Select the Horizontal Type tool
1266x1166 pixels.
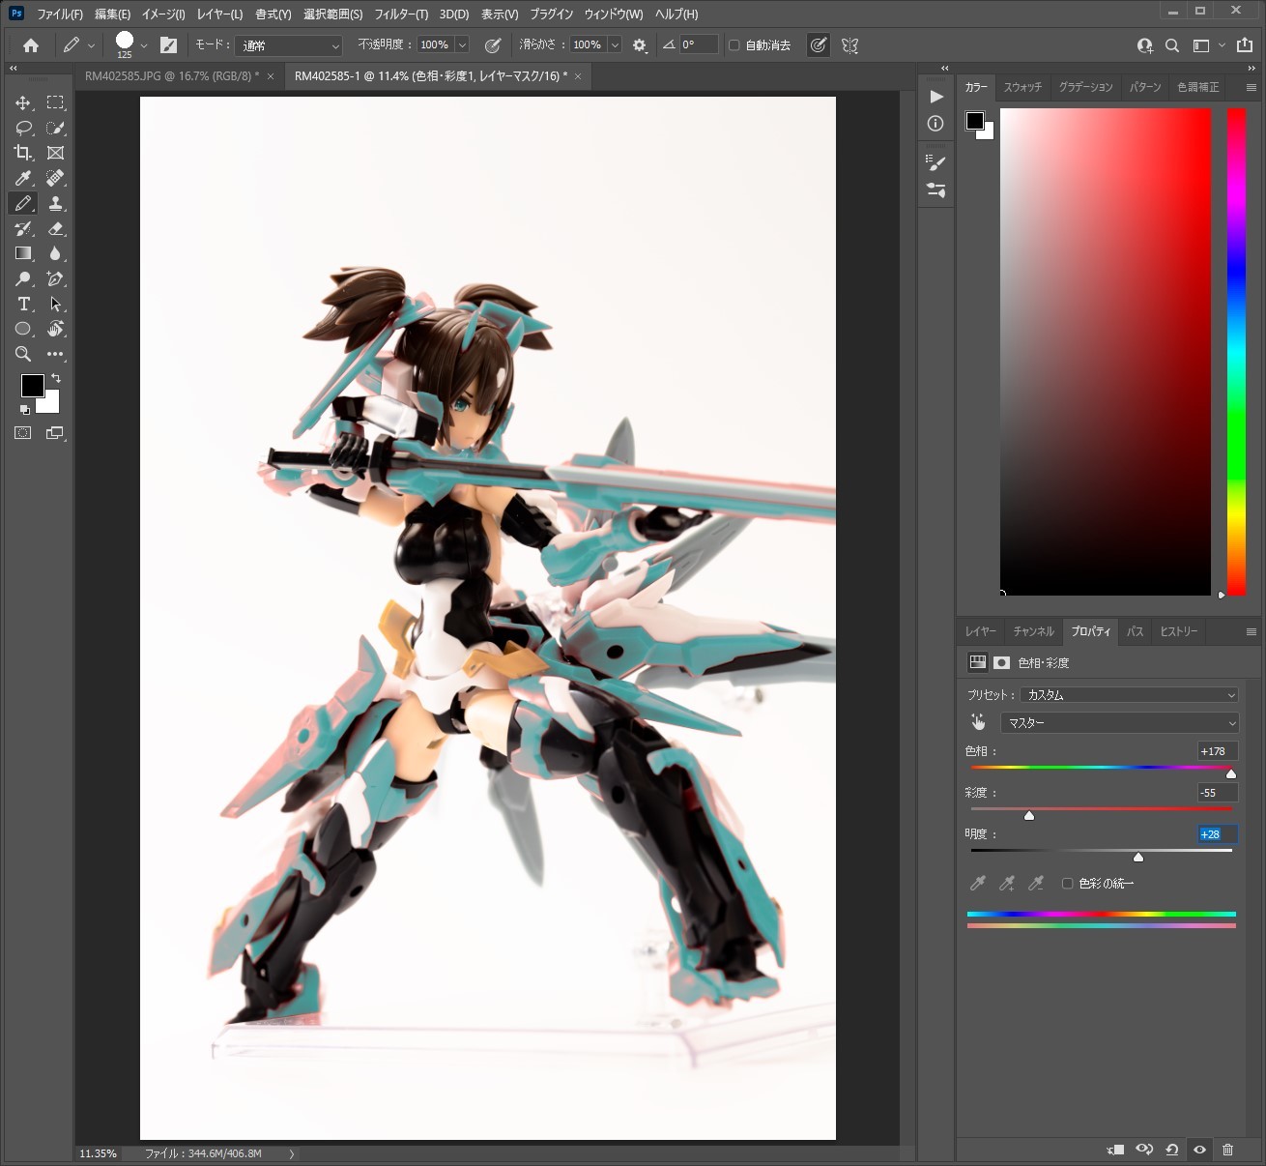click(23, 304)
